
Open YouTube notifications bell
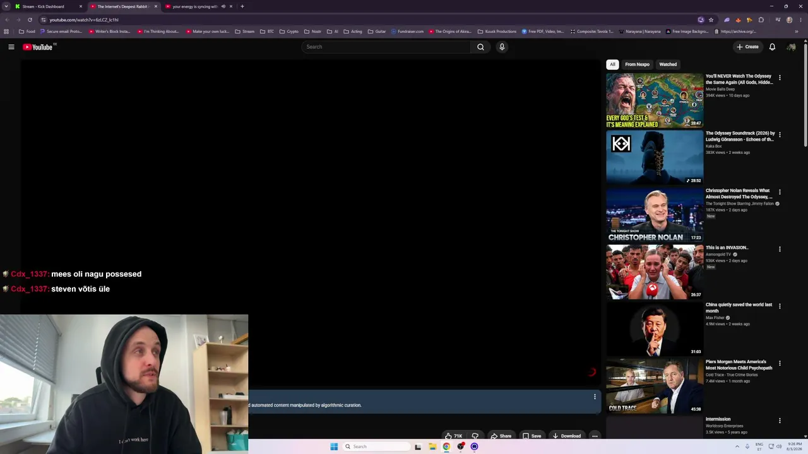(x=772, y=47)
